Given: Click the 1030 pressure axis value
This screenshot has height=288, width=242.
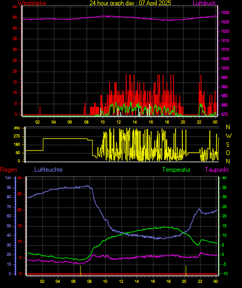Looking at the screenshot, I should pos(225,12).
